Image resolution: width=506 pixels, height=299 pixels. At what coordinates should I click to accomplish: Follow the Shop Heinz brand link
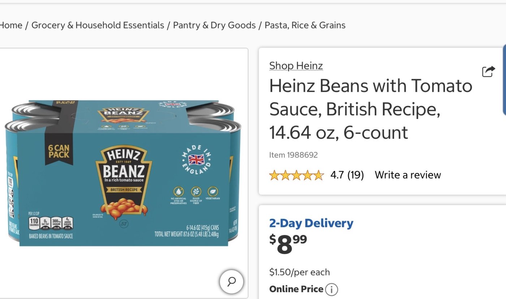click(296, 66)
